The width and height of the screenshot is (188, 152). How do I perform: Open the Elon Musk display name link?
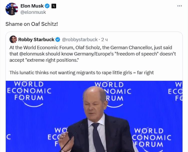click(x=32, y=6)
